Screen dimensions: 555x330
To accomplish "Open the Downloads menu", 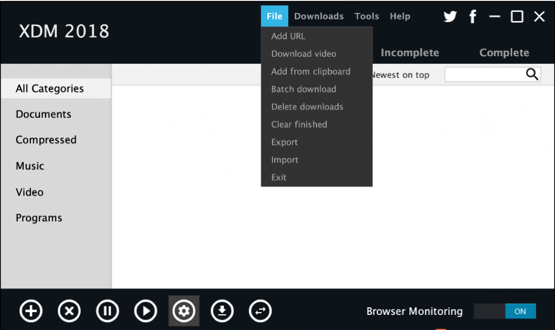I will coord(319,16).
